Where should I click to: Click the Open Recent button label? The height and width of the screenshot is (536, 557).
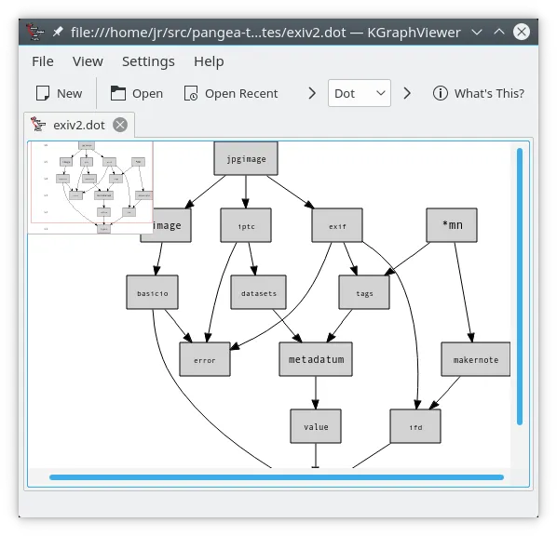click(241, 93)
